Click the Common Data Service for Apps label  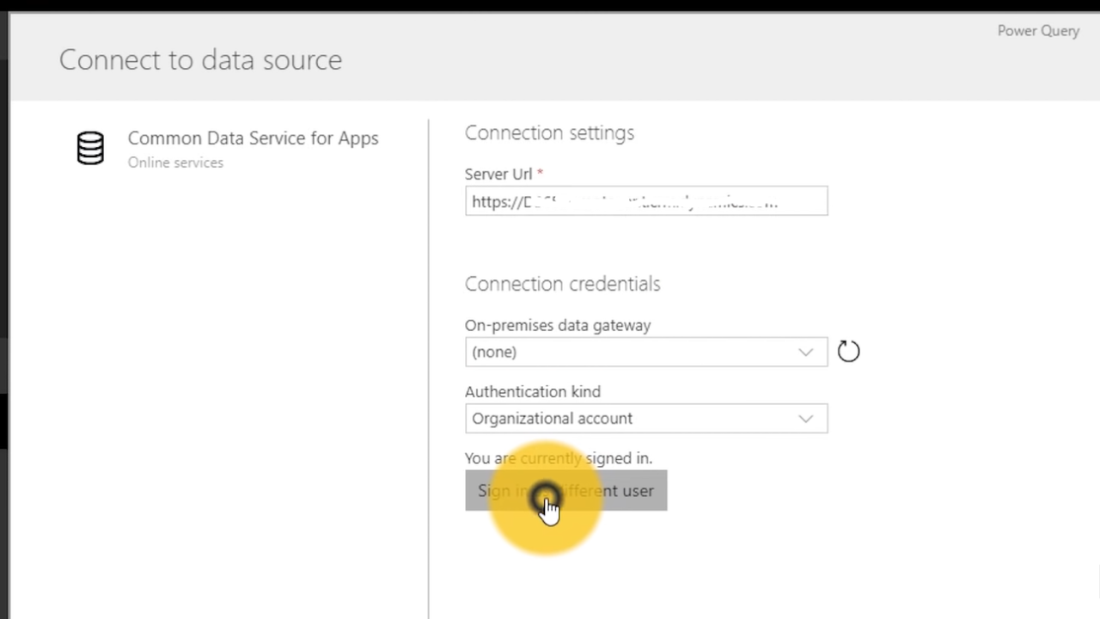253,138
